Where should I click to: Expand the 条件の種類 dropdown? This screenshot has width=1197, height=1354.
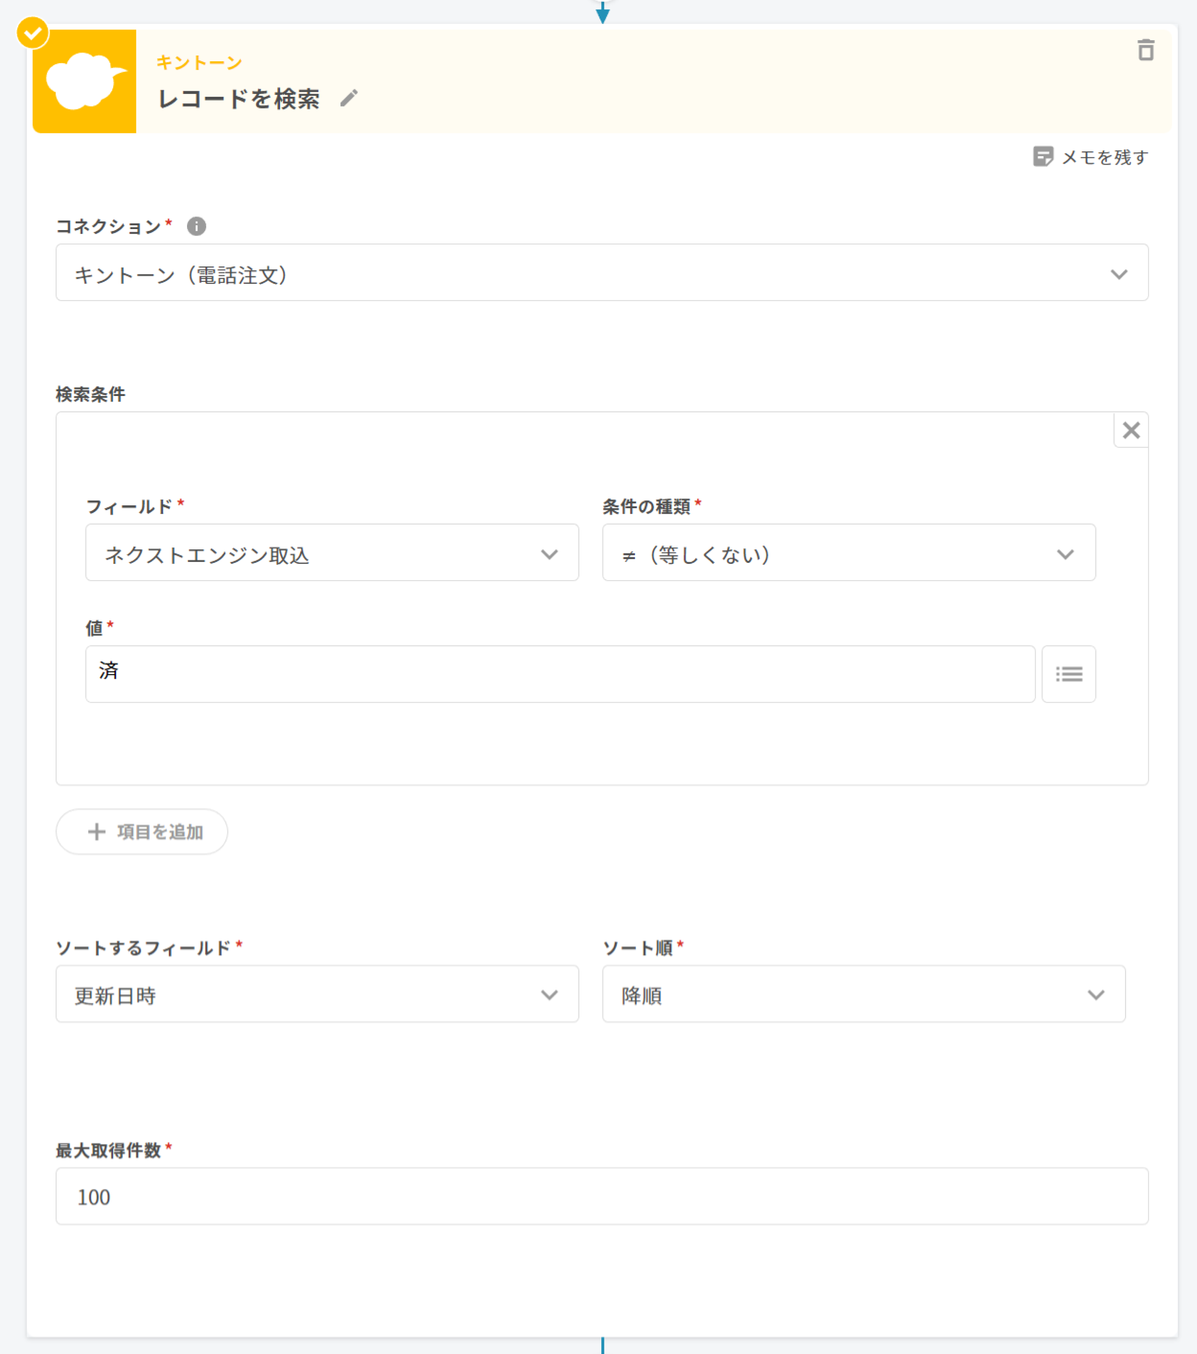pos(848,553)
